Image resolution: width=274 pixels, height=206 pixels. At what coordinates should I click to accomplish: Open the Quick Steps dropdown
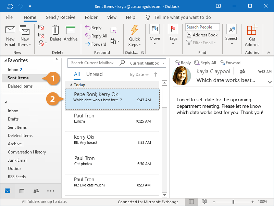point(135,36)
